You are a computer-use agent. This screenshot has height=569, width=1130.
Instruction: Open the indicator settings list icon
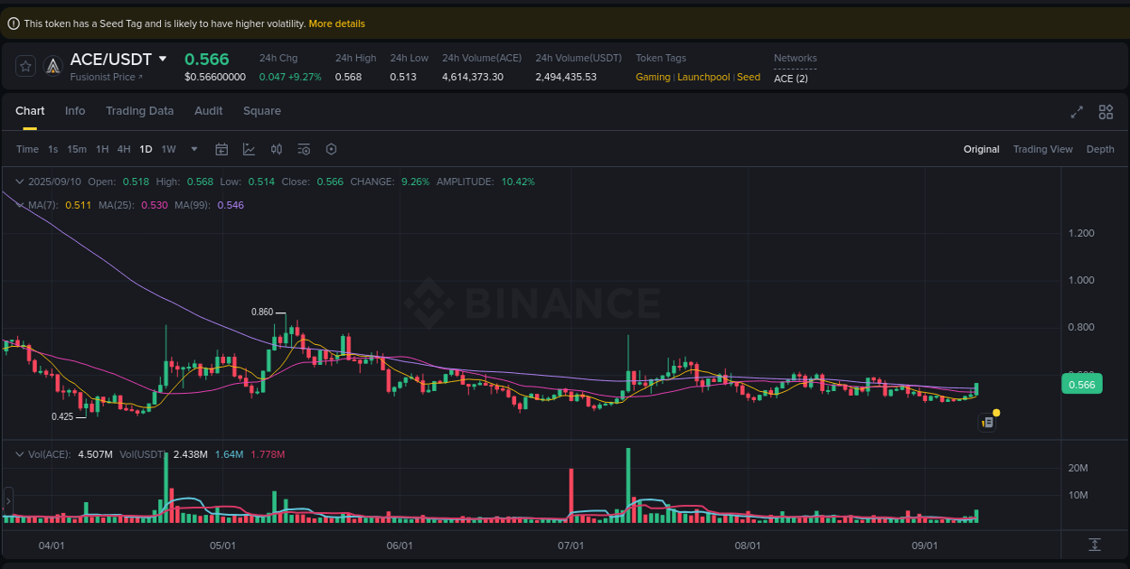click(304, 149)
